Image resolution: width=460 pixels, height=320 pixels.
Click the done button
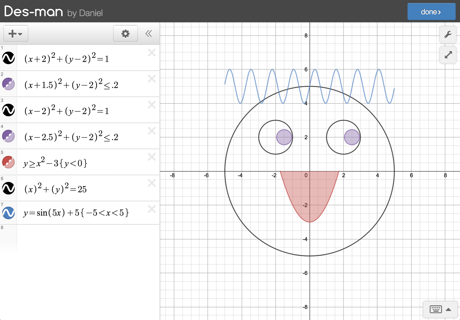pyautogui.click(x=431, y=12)
